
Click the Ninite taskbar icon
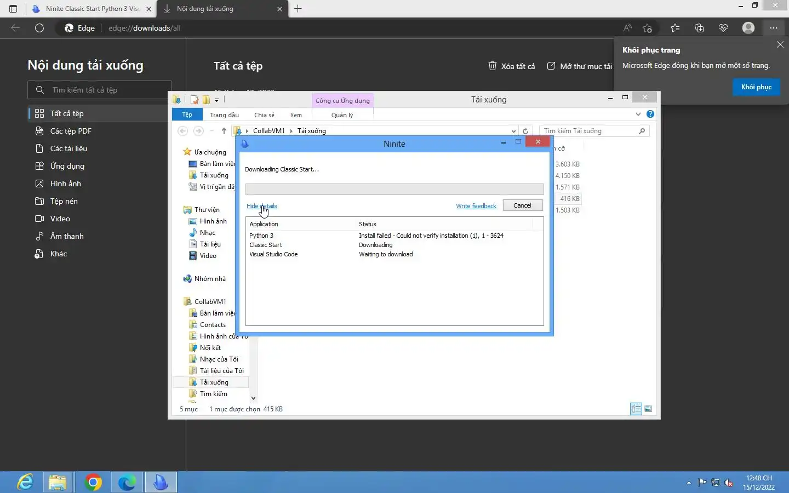tap(161, 482)
